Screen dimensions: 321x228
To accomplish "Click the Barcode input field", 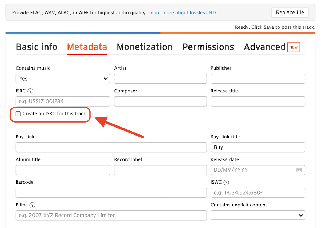I will [x=111, y=193].
